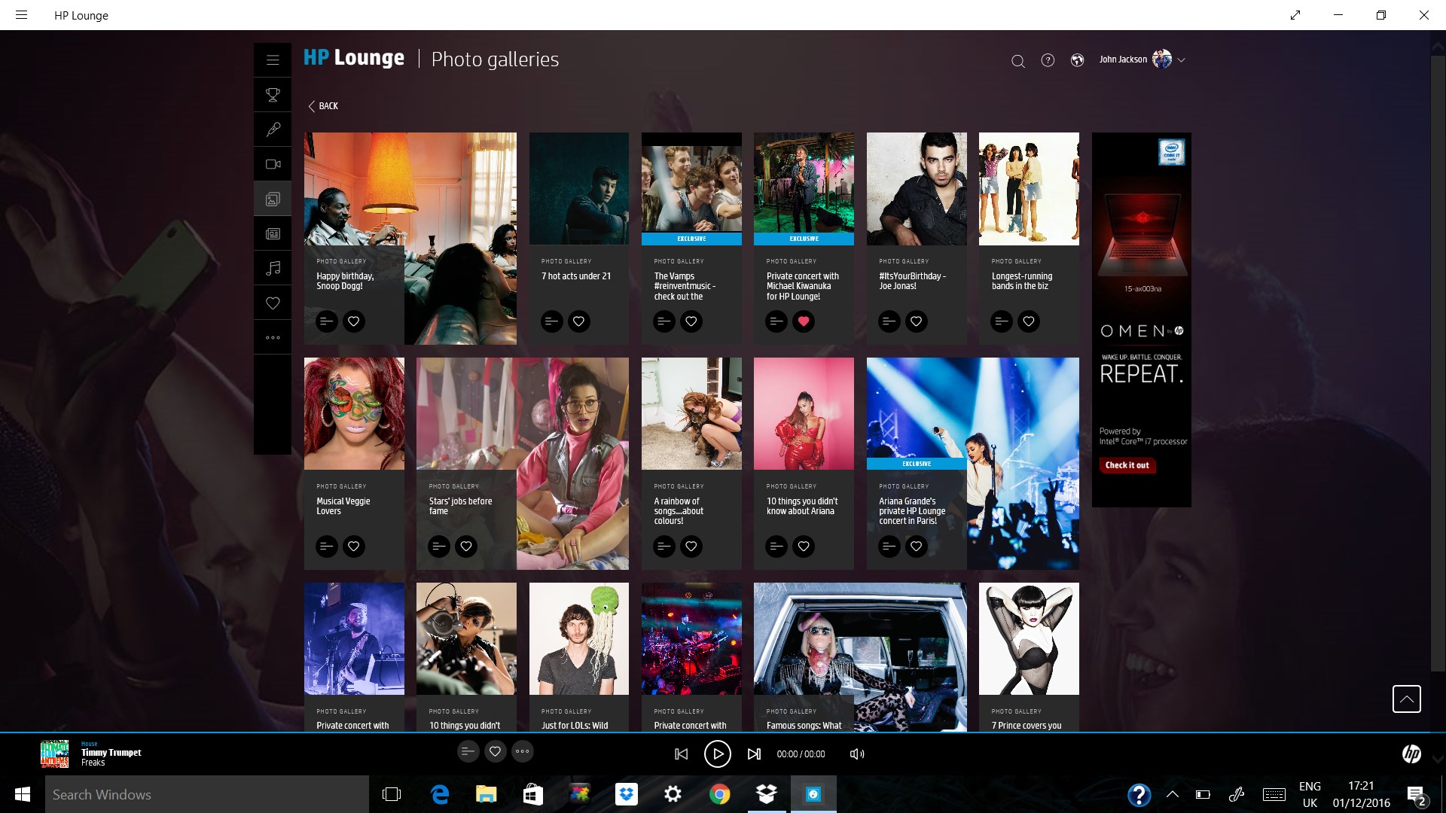
Task: Open the Longest-running bands in the biz title
Action: point(1021,281)
